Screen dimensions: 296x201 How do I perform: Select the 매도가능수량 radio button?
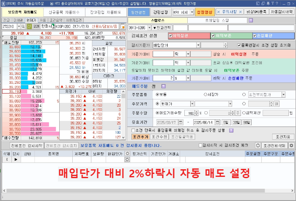(x=157, y=113)
